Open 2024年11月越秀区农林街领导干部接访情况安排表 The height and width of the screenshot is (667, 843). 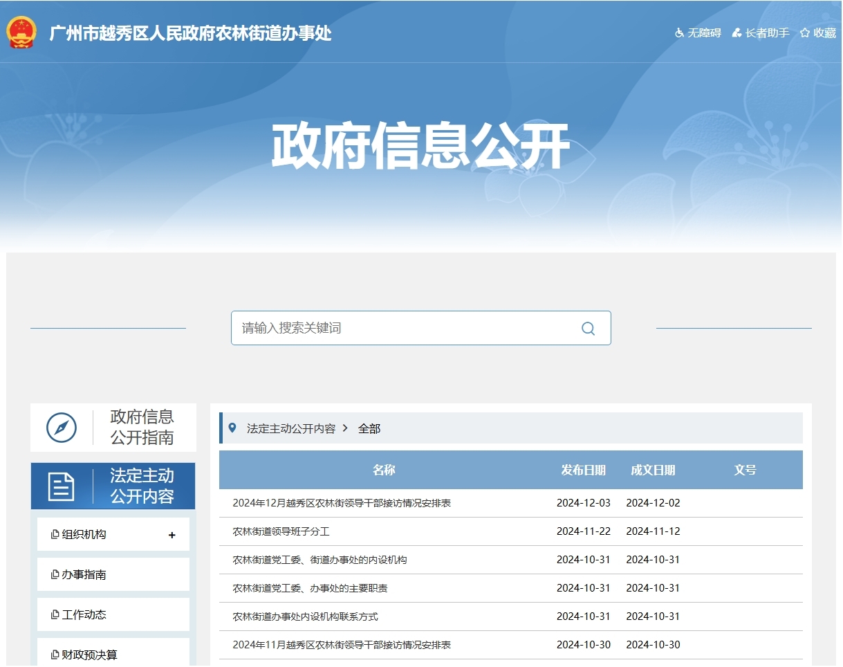pyautogui.click(x=342, y=645)
